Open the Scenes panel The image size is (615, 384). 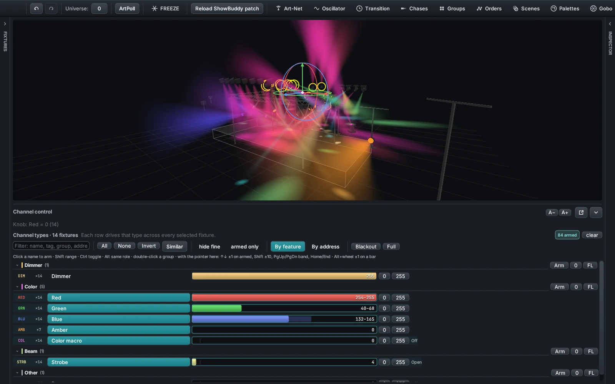pyautogui.click(x=526, y=8)
